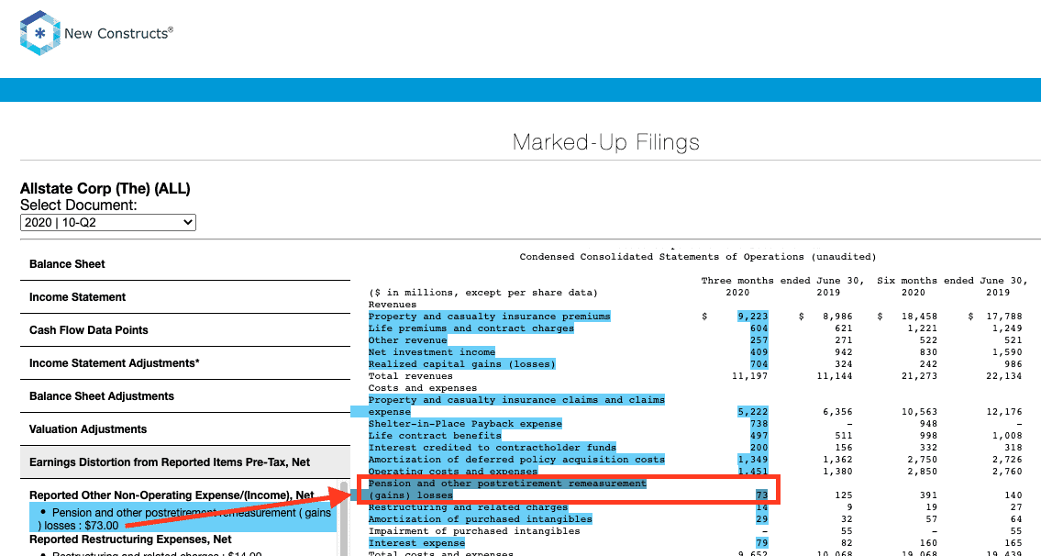Click the Marked-Up Filings page heading
Viewport: 1041px width, 556px height.
point(606,142)
